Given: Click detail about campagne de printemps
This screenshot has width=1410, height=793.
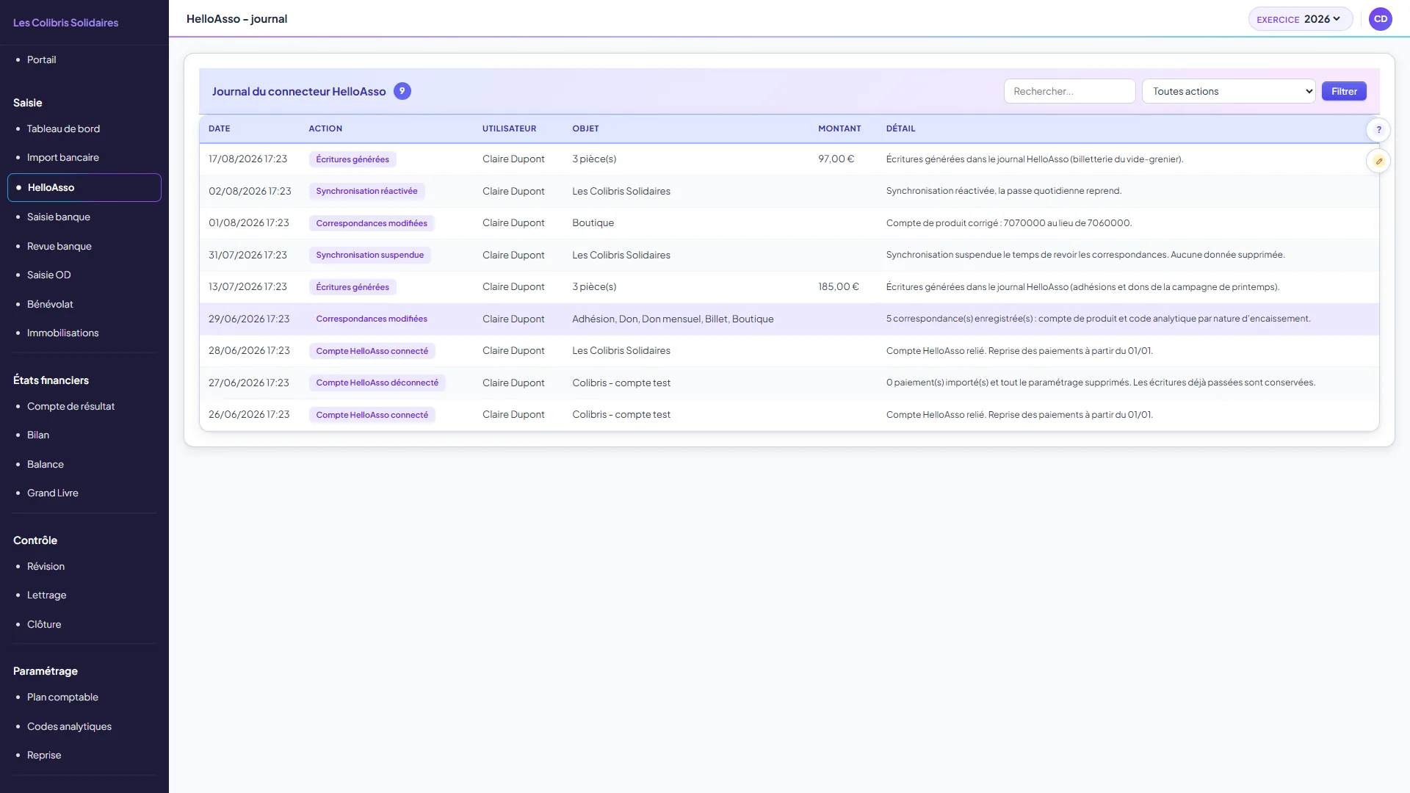Looking at the screenshot, I should [1082, 286].
